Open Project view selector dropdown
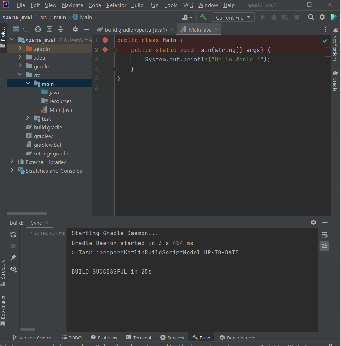The width and height of the screenshot is (341, 346). coord(20,29)
